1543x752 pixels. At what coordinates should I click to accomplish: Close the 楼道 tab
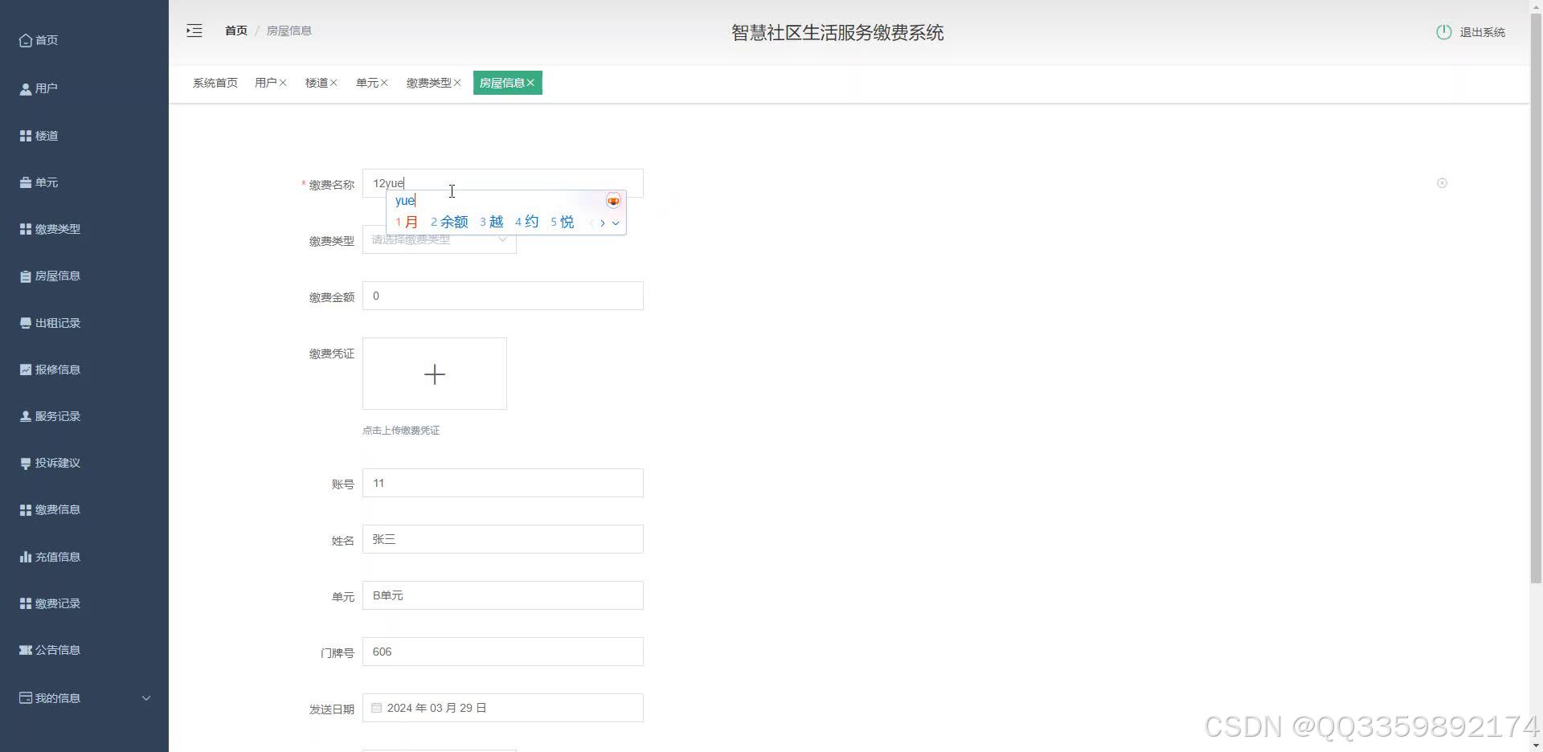tap(334, 83)
